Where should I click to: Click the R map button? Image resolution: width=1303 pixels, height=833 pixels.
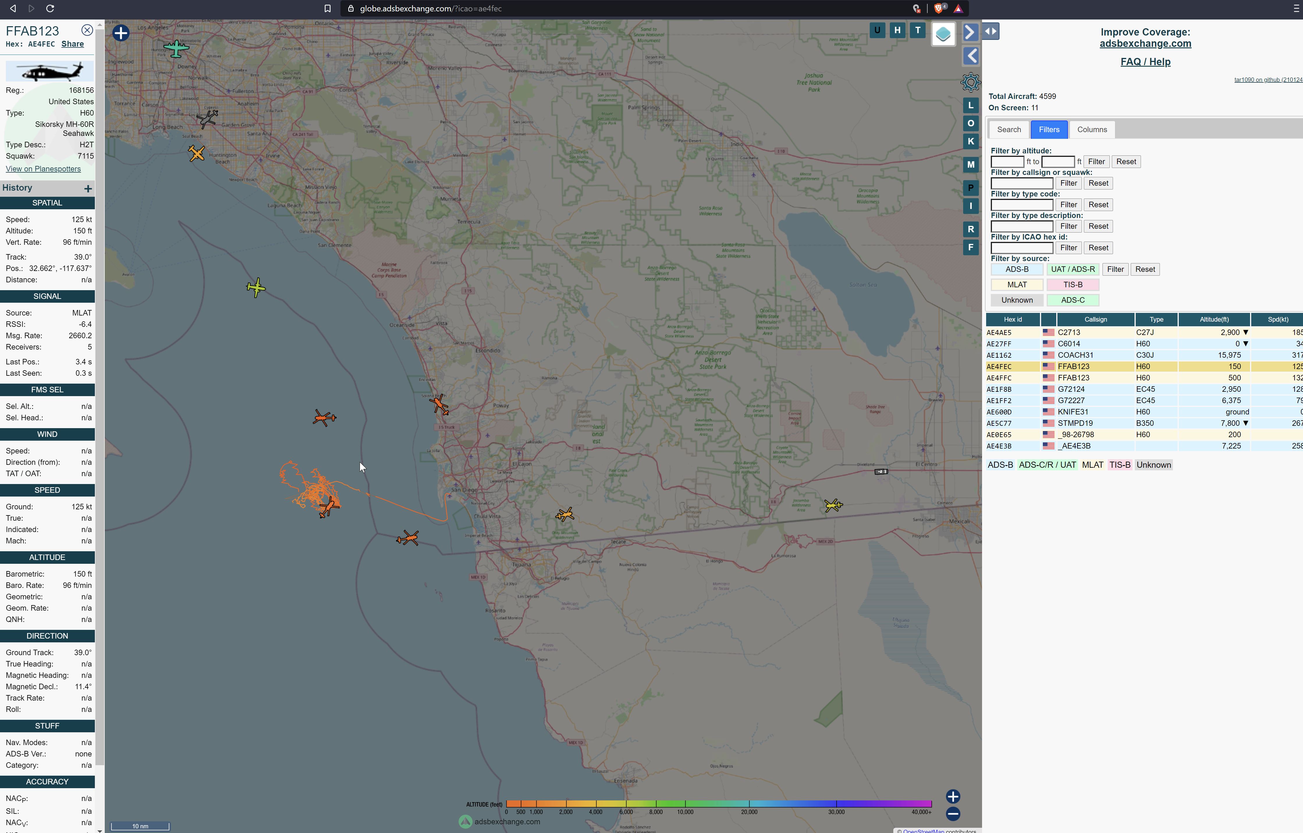click(971, 229)
